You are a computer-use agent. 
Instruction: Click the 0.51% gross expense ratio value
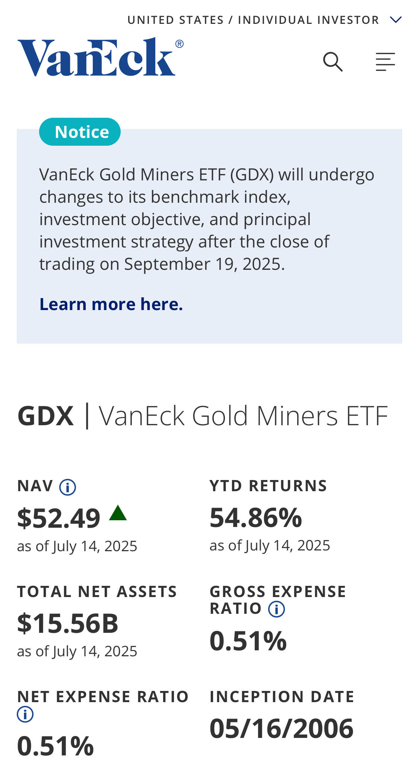coord(248,641)
